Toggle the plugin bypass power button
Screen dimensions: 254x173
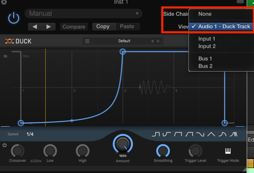[x=14, y=18]
